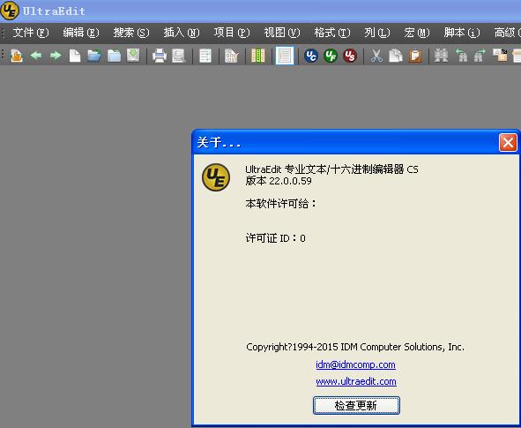Open the 搜索(S) menu

pyautogui.click(x=131, y=33)
